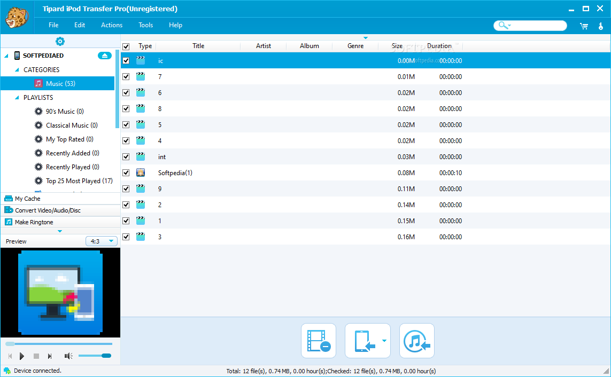The height and width of the screenshot is (377, 611).
Task: Open the Edit menu
Action: click(x=80, y=25)
